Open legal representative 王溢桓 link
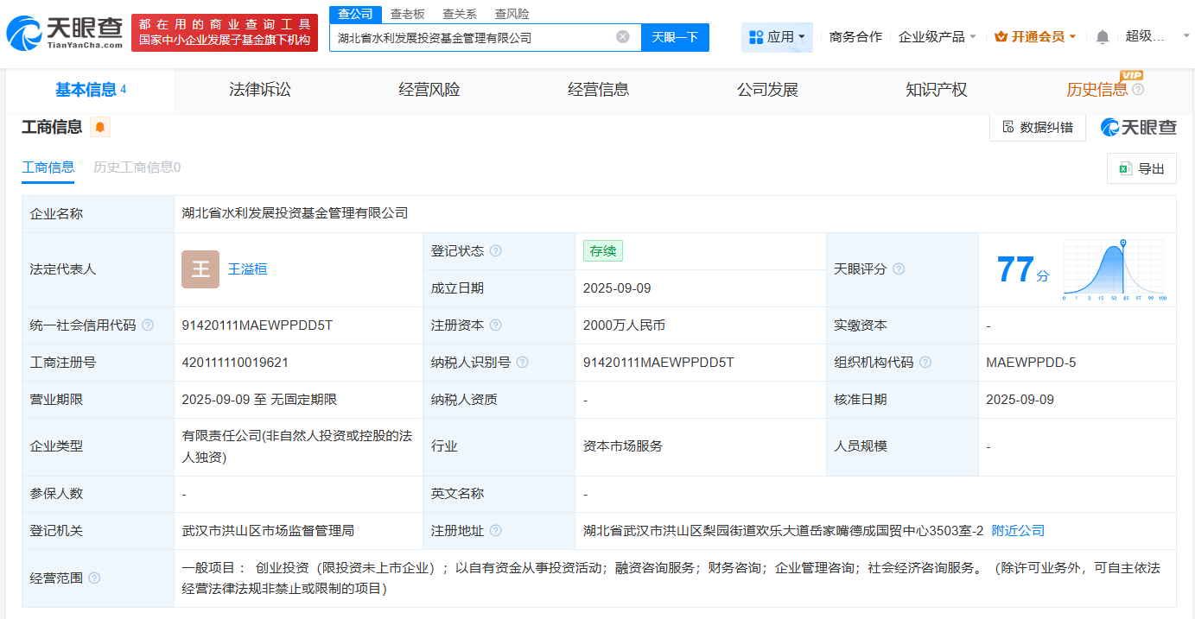Viewport: 1195px width, 619px height. (247, 269)
